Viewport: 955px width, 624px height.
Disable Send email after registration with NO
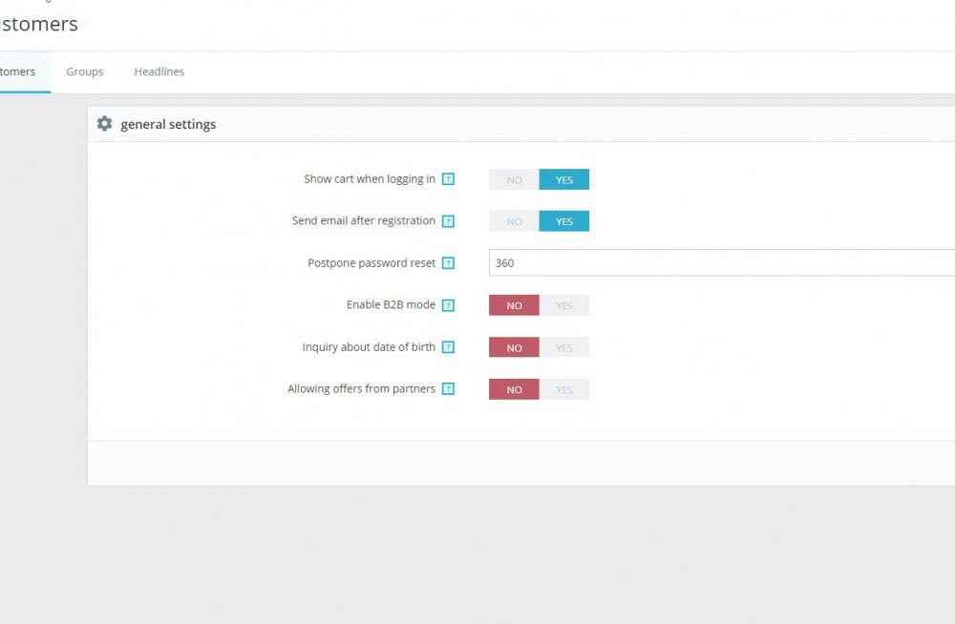point(514,221)
